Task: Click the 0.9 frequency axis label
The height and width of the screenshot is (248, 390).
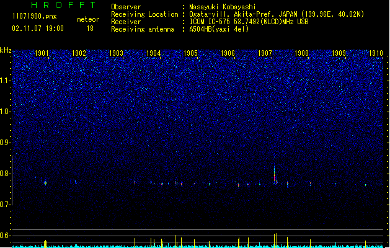Action: coord(5,143)
